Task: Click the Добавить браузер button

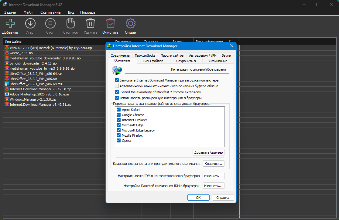Action: pos(209,152)
